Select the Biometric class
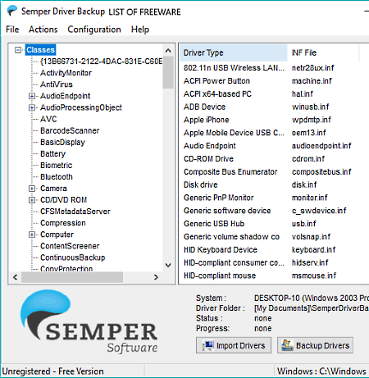The width and height of the screenshot is (369, 378). pyautogui.click(x=56, y=166)
